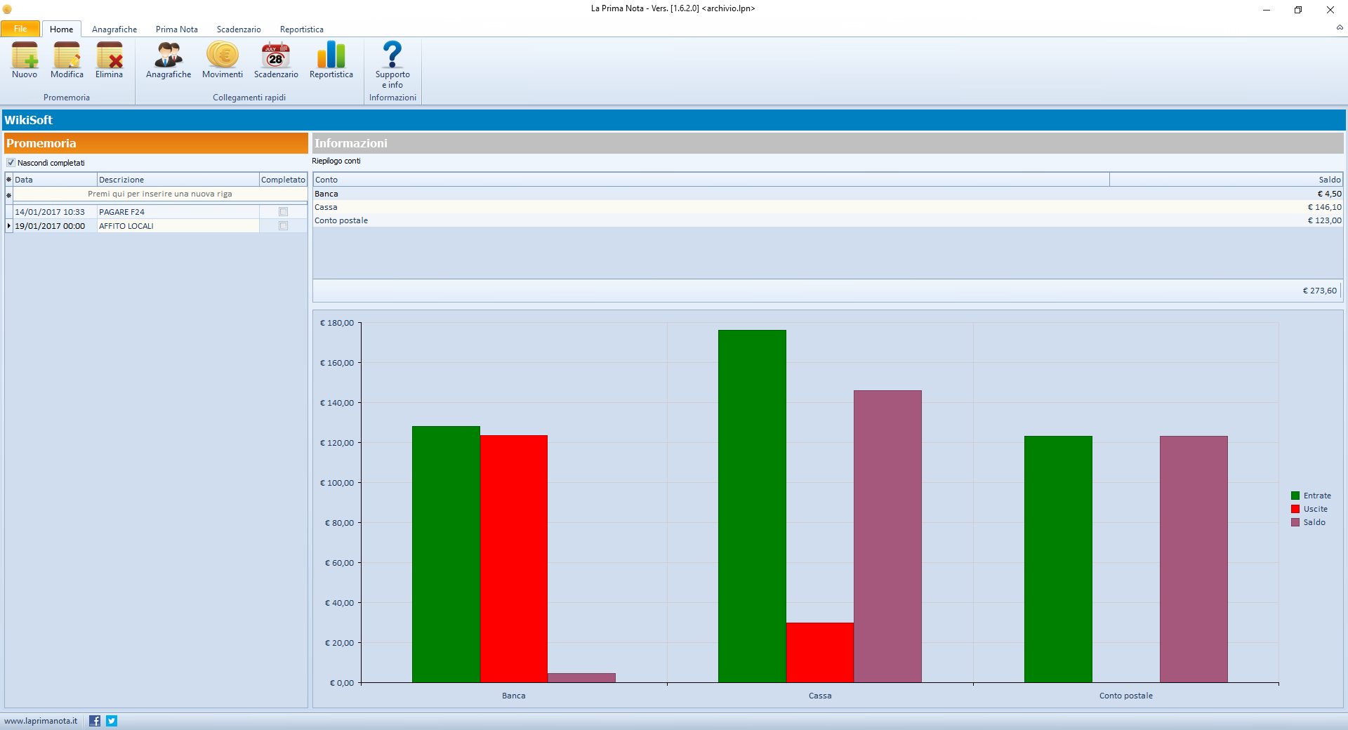This screenshot has width=1348, height=730.
Task: Click the Modifica promemoria icon
Action: pyautogui.click(x=67, y=55)
